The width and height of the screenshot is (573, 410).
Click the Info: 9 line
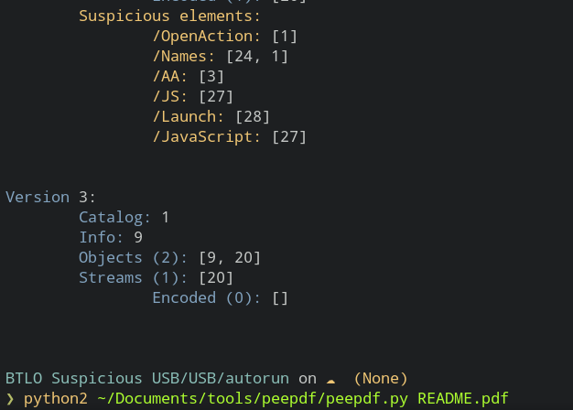tap(111, 238)
